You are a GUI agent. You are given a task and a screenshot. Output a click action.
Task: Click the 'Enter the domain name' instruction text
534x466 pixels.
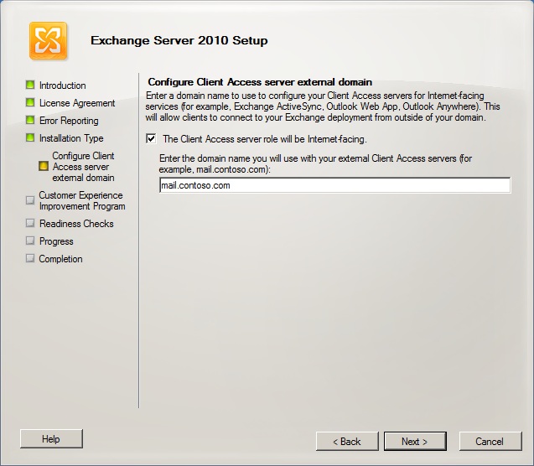[315, 163]
